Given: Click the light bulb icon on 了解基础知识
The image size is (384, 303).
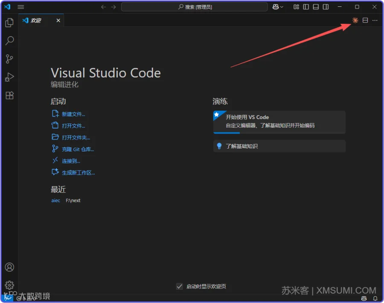Looking at the screenshot, I should [x=219, y=146].
